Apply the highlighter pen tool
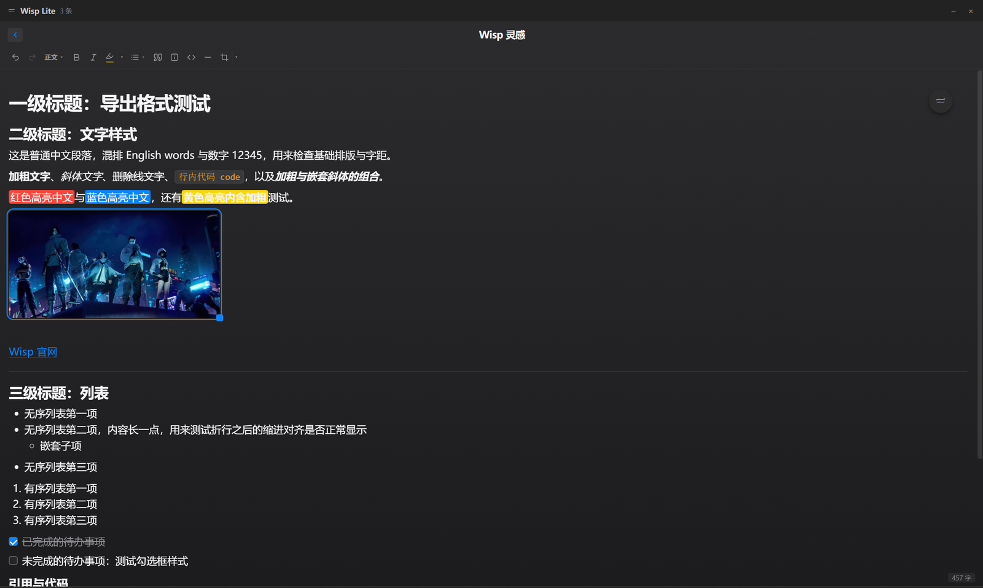This screenshot has height=588, width=983. pos(109,57)
